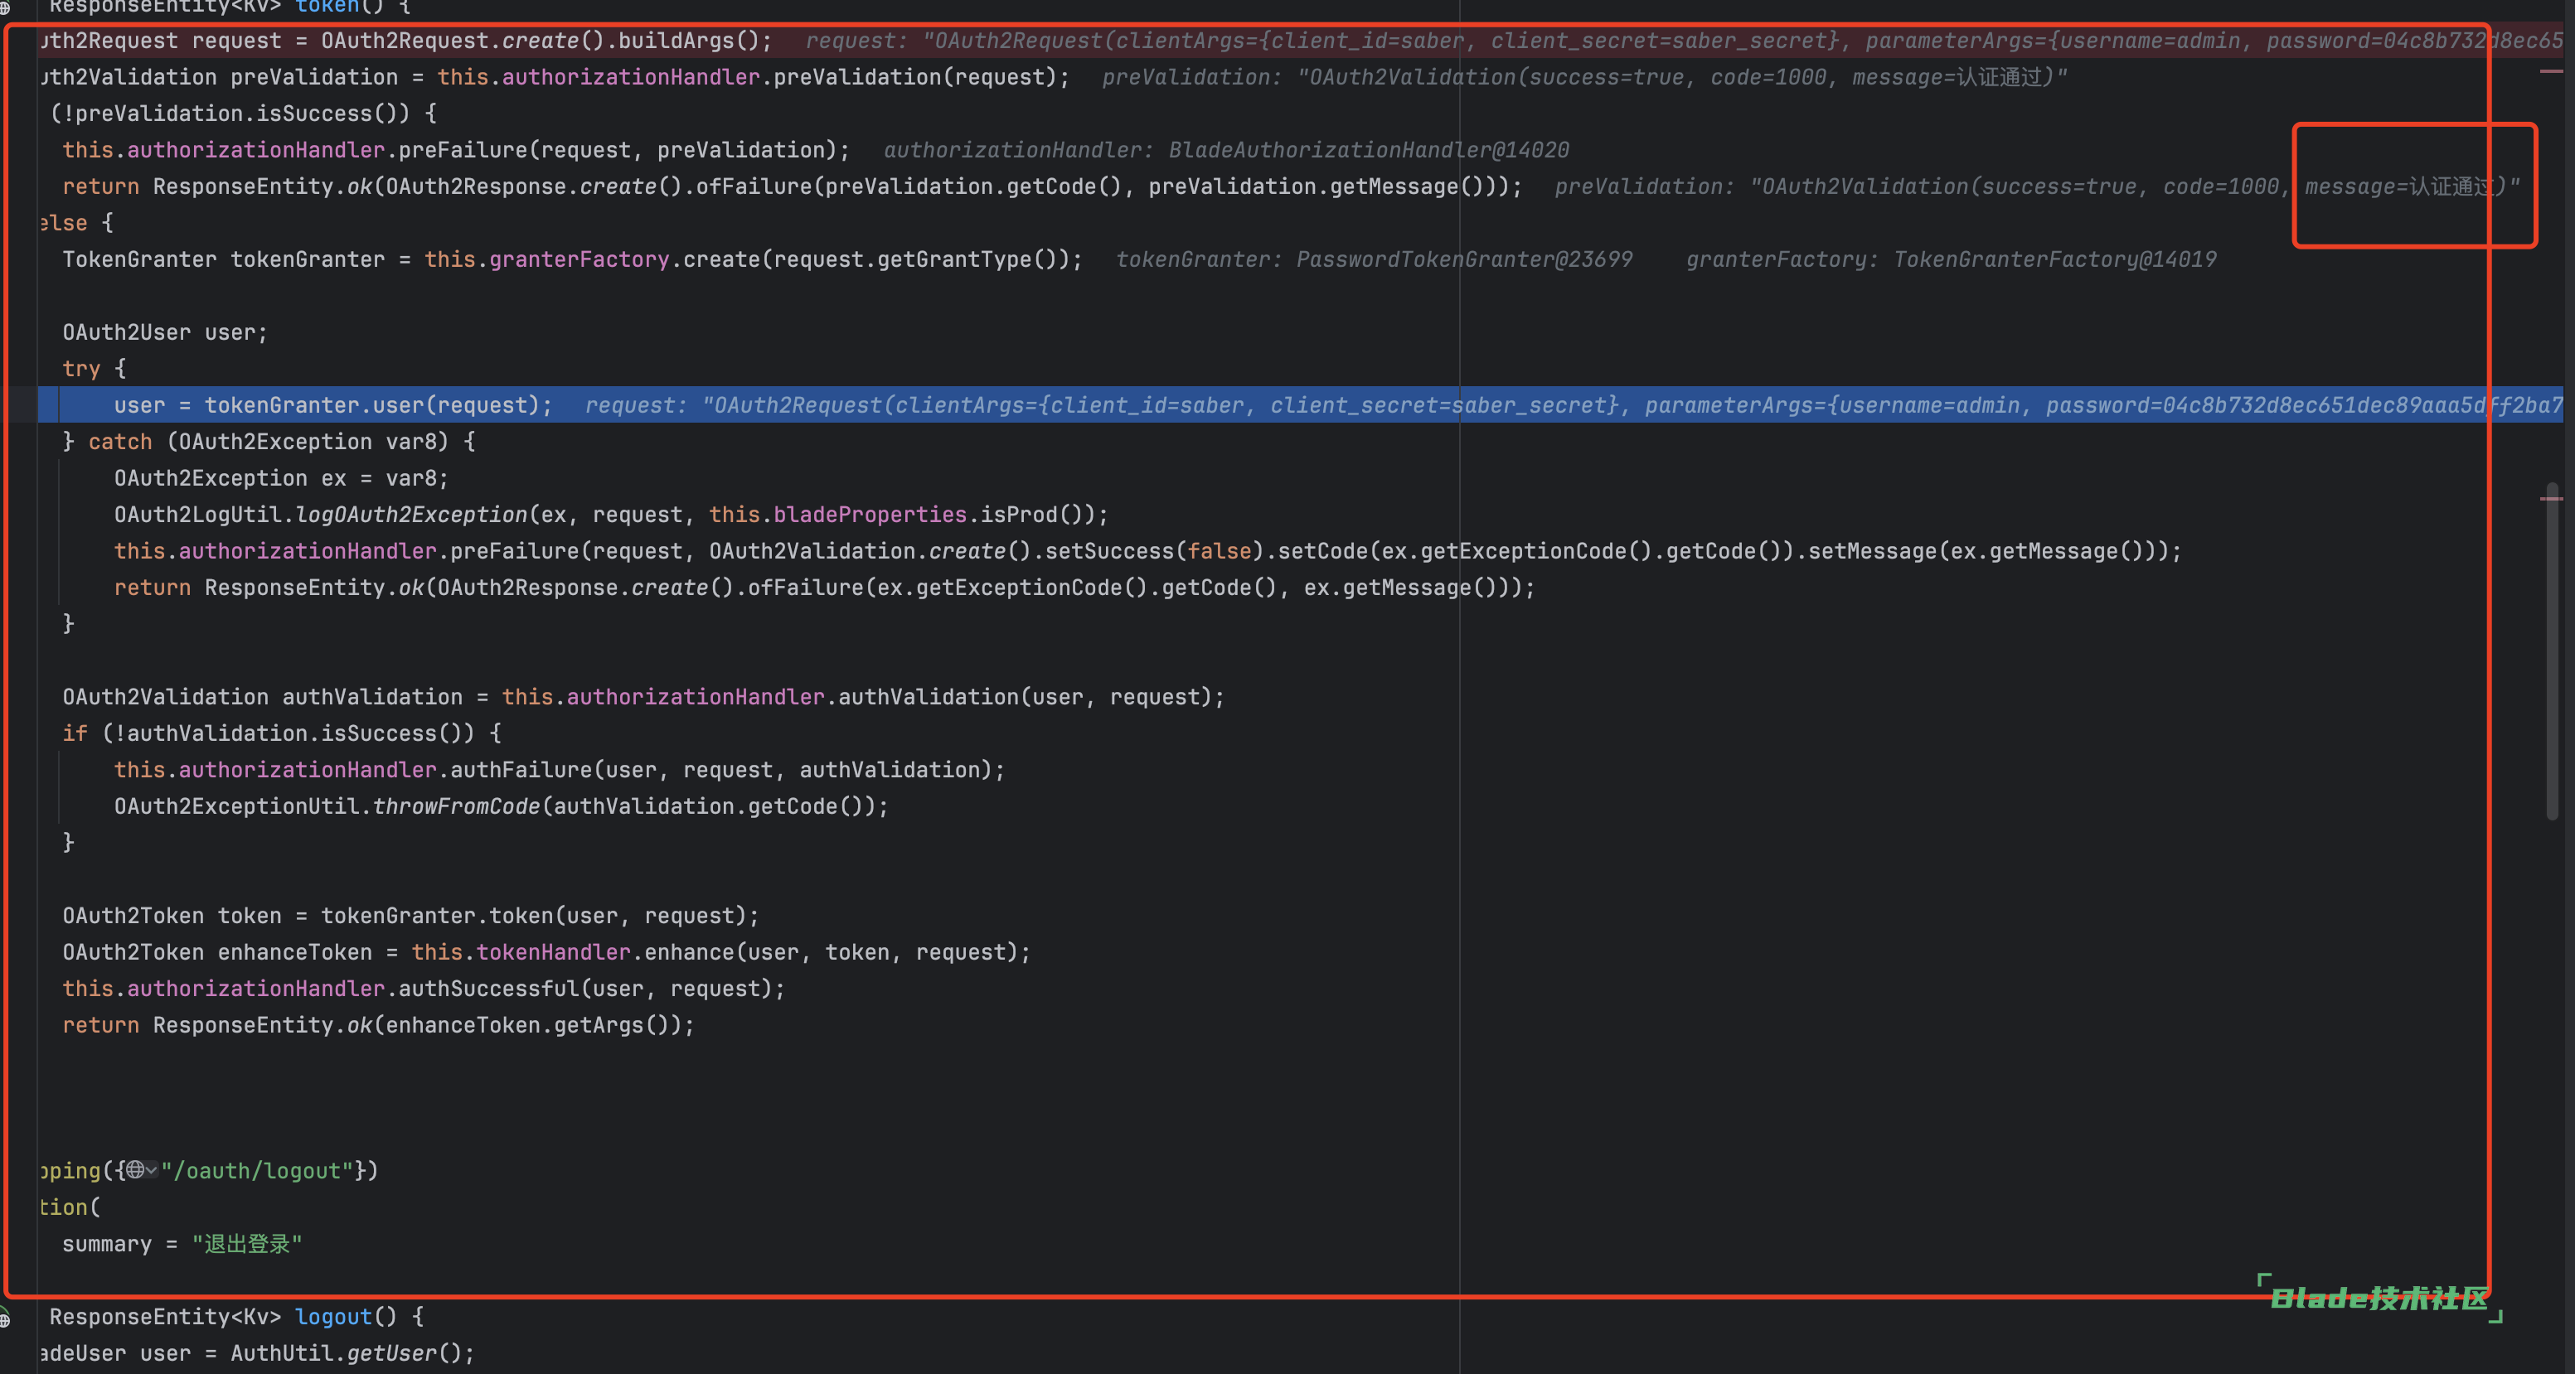The image size is (2575, 1374).
Task: Click the editor's vertical scrollbar thumb
Action: [2552, 651]
